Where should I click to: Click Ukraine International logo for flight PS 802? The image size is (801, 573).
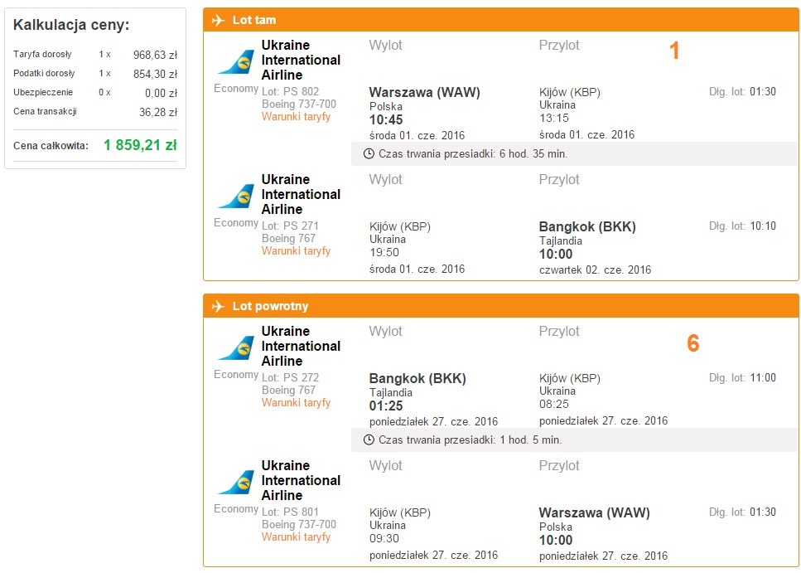pyautogui.click(x=236, y=62)
